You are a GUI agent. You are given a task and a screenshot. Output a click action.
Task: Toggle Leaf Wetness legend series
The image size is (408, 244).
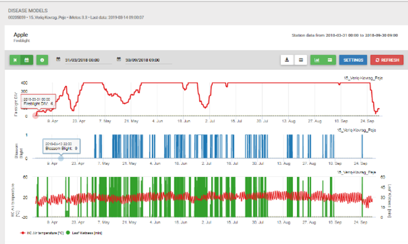(x=89, y=233)
